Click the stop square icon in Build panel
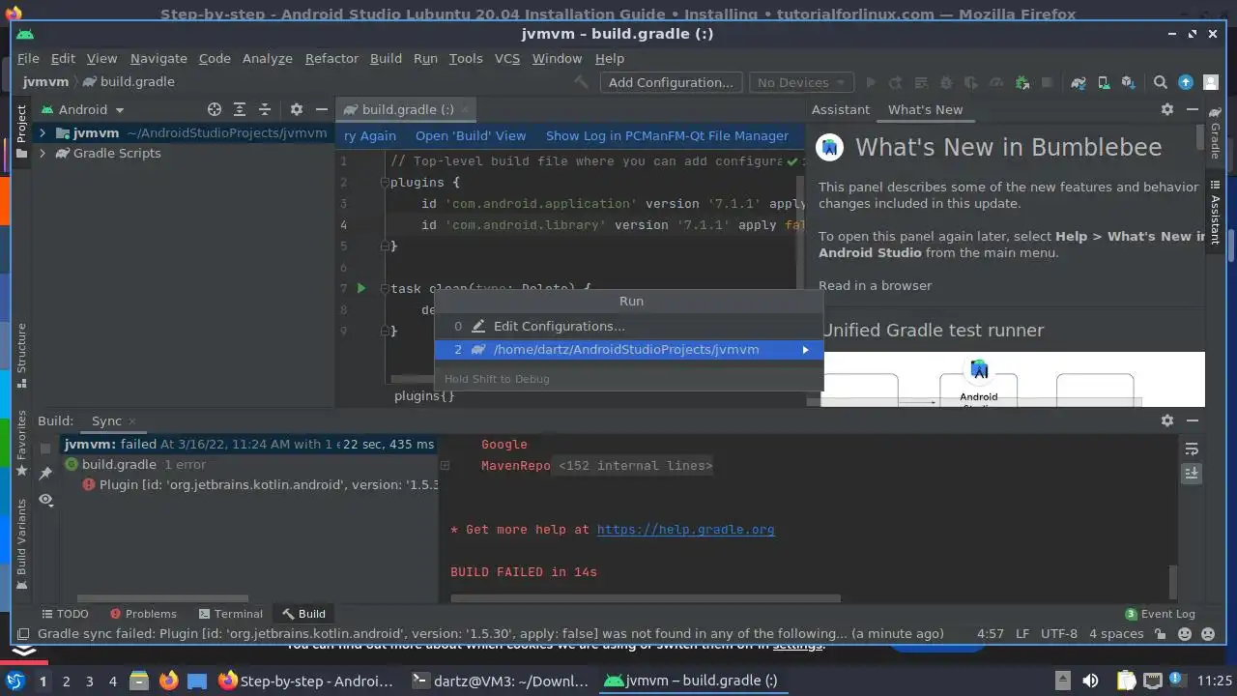The height and width of the screenshot is (696, 1237). pyautogui.click(x=45, y=448)
